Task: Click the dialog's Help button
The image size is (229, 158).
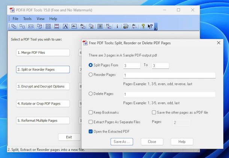Action: (x=182, y=142)
